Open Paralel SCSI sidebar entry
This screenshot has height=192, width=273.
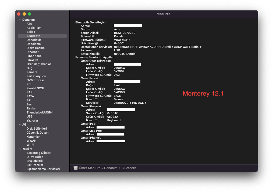(x=35, y=88)
